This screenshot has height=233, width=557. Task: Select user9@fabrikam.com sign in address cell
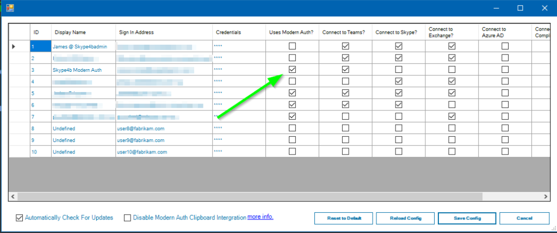click(141, 140)
